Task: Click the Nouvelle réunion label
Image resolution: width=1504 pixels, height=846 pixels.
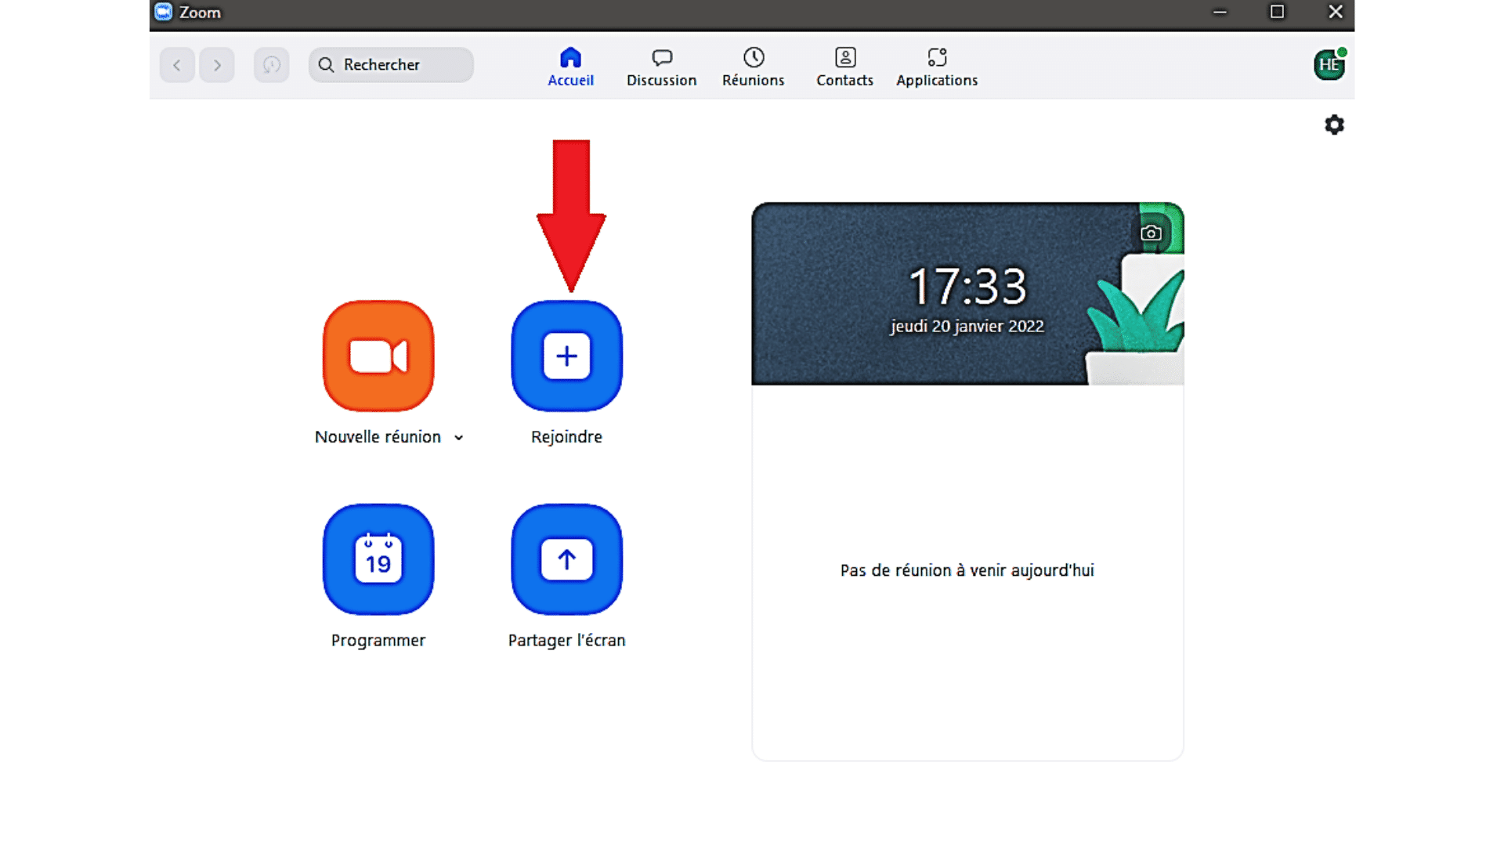Action: [x=378, y=437]
